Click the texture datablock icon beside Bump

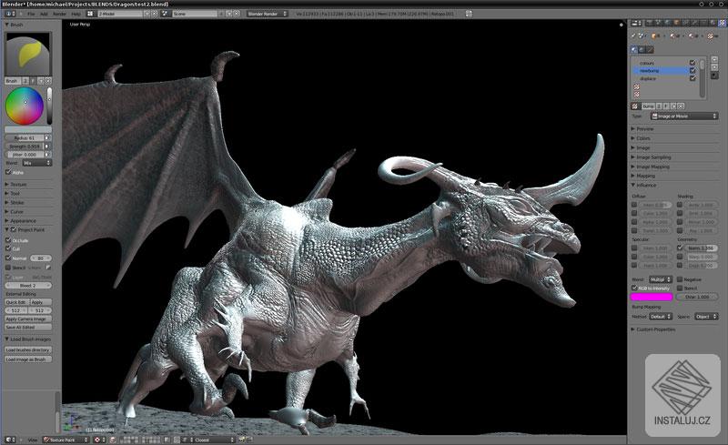click(x=635, y=106)
